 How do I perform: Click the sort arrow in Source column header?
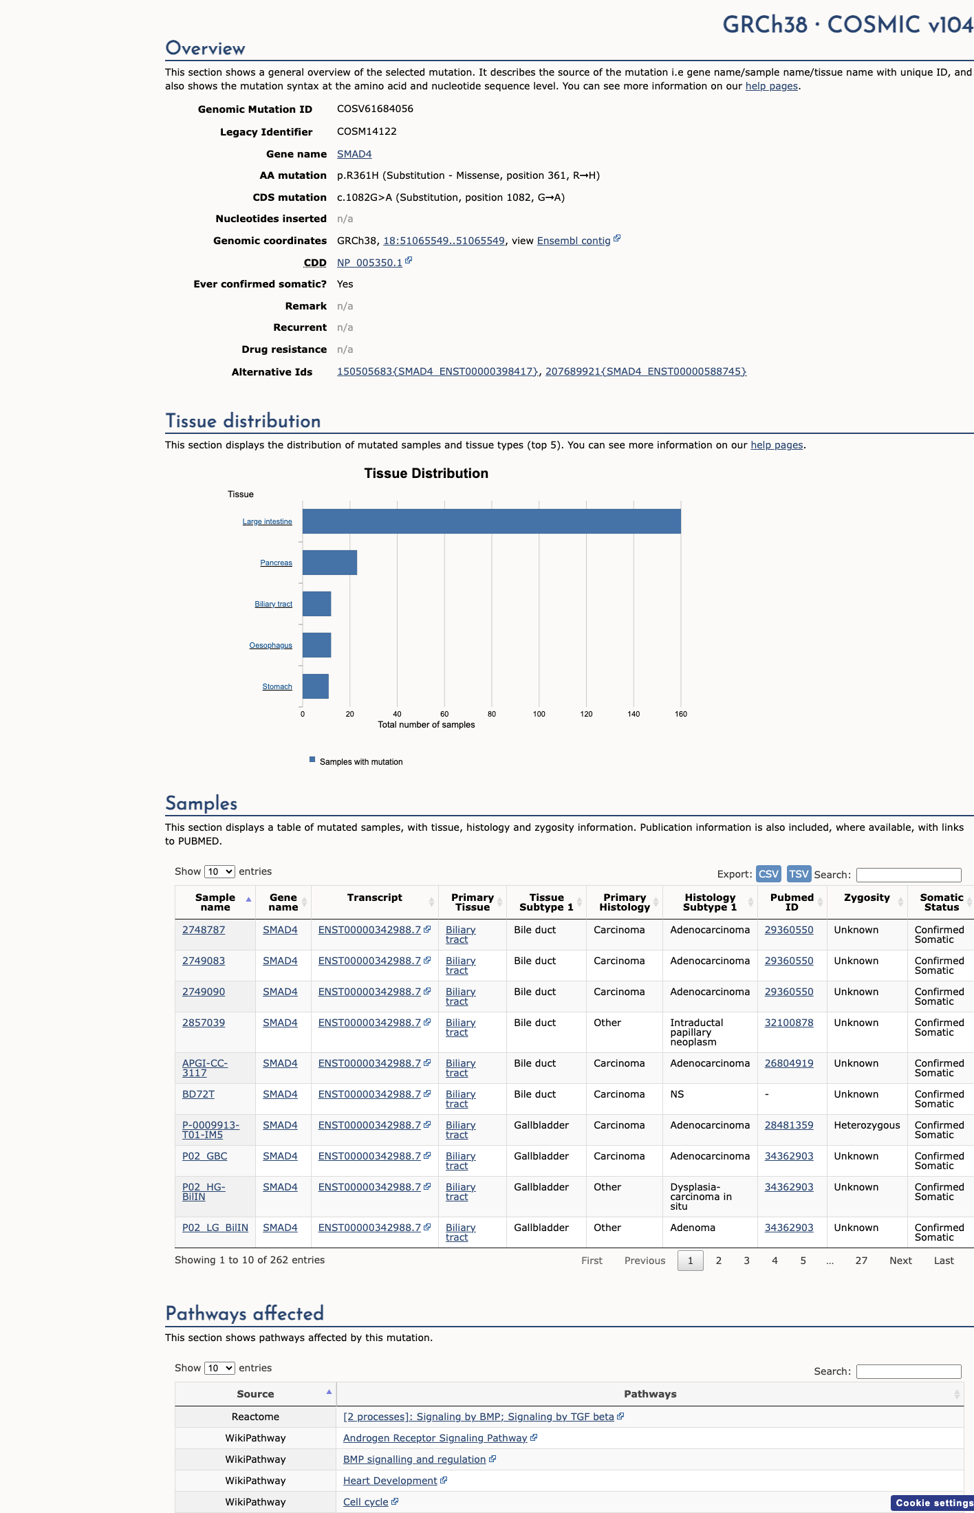tap(329, 1392)
